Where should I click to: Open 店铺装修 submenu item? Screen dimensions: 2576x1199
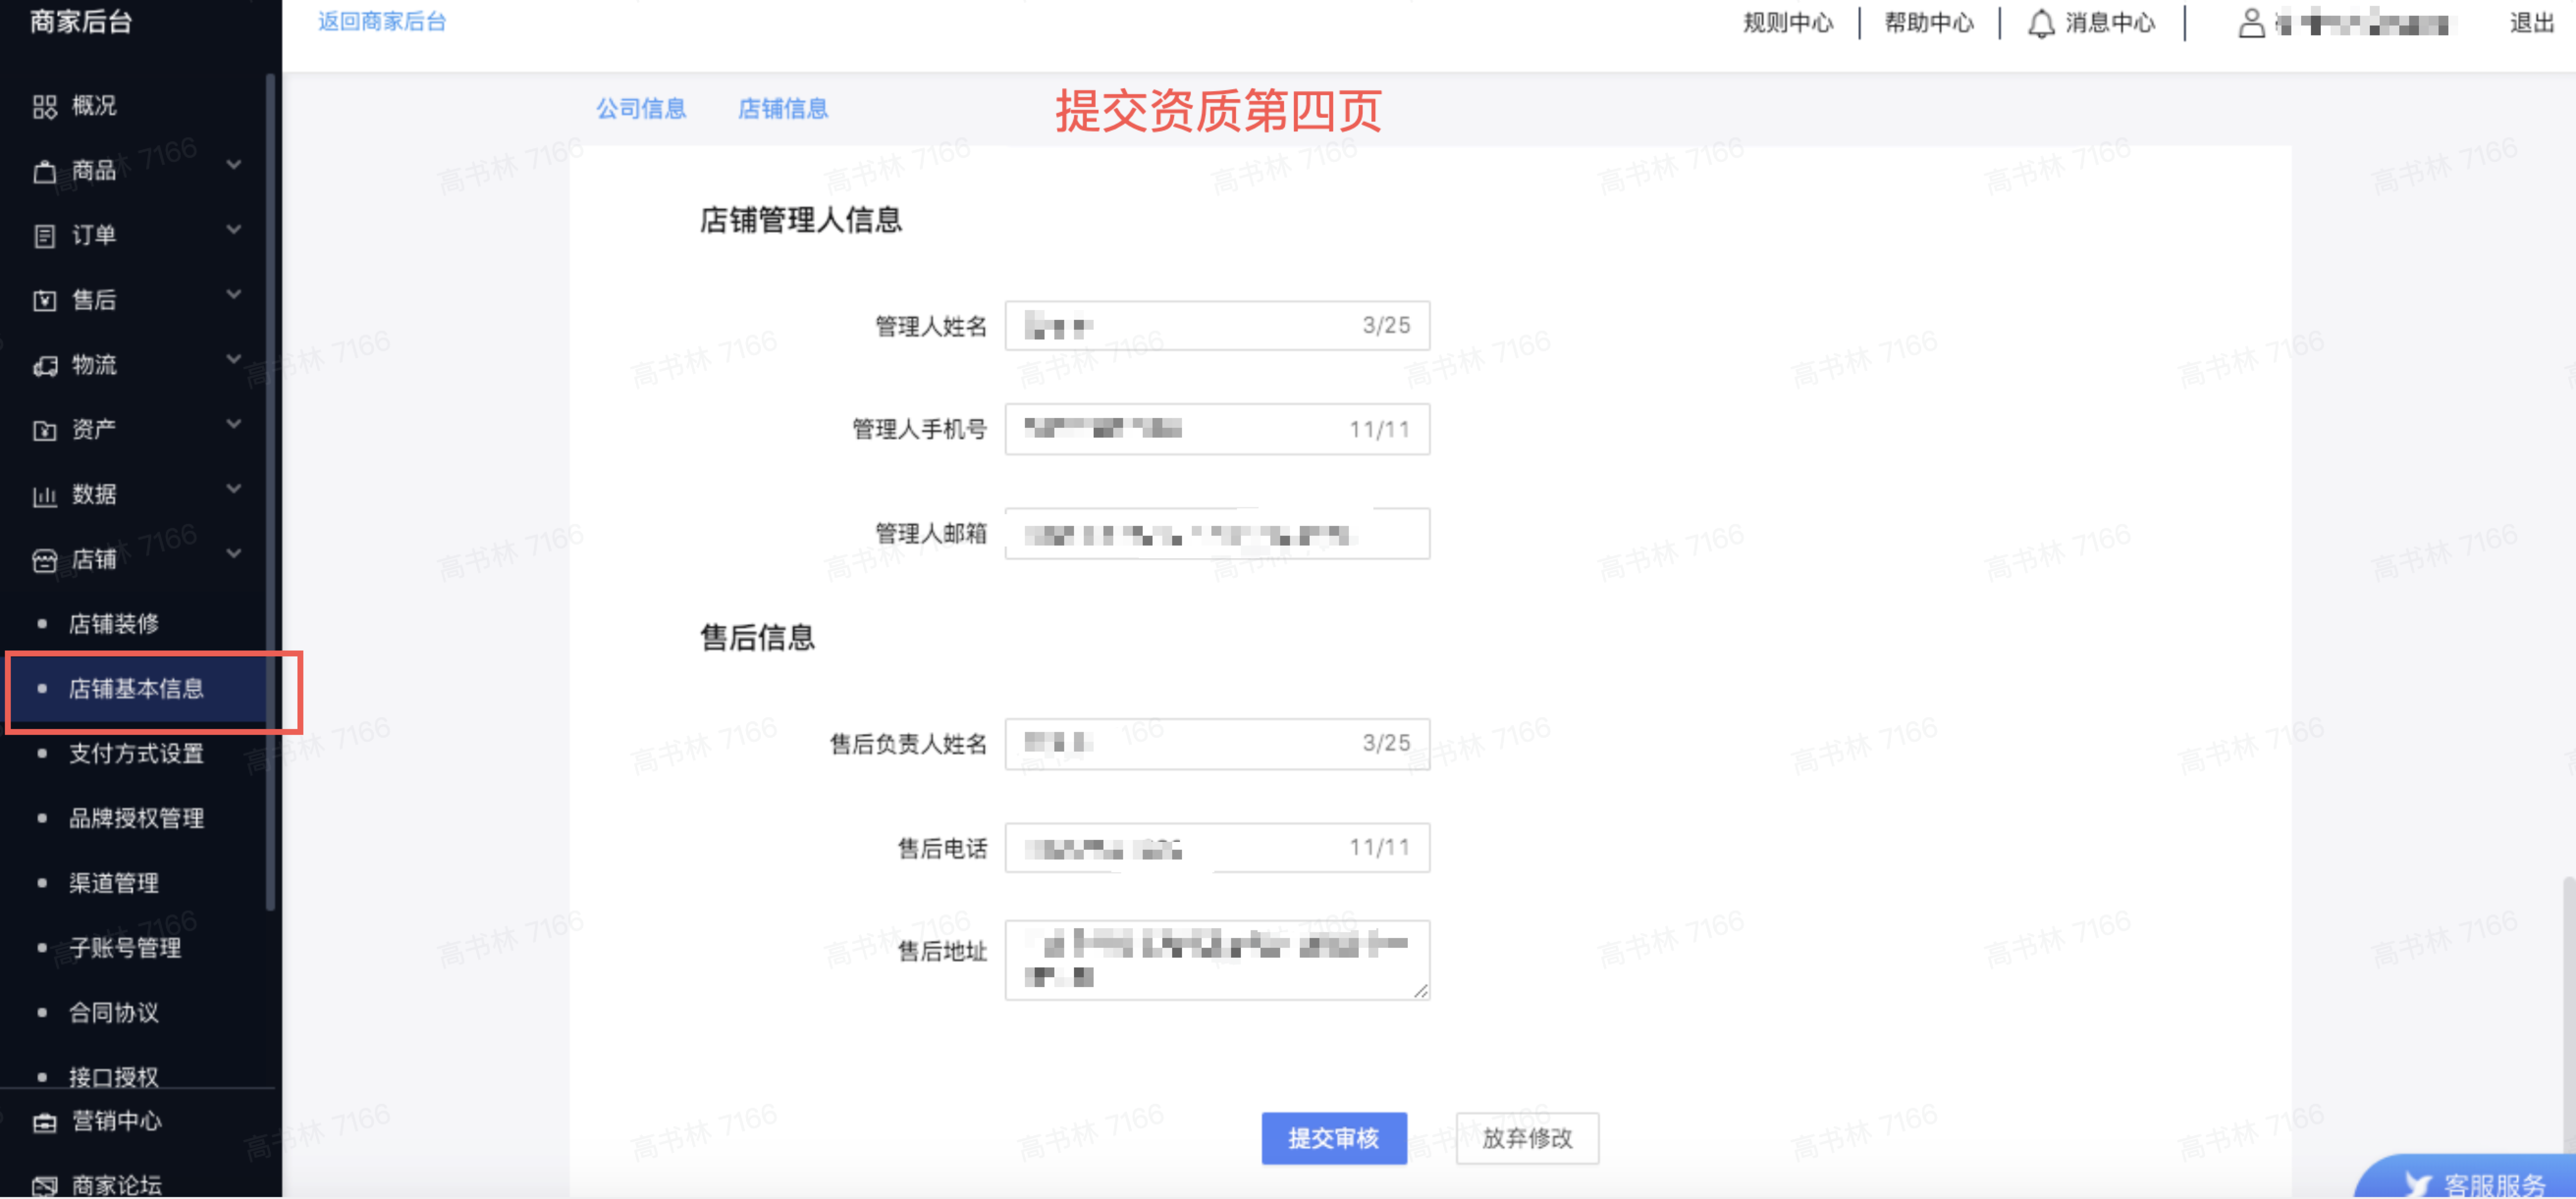(x=114, y=625)
